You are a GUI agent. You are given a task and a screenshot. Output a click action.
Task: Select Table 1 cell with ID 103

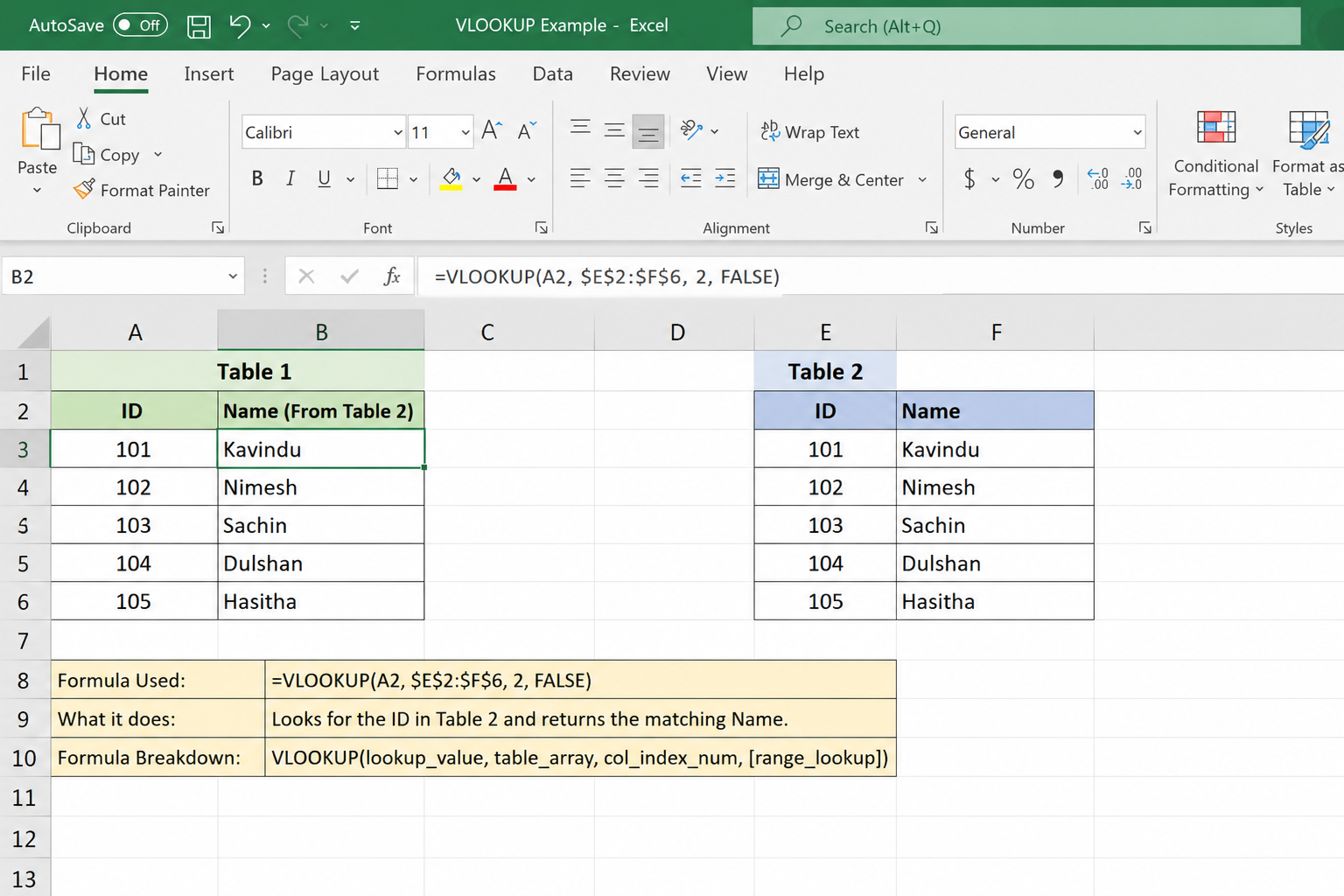[134, 525]
